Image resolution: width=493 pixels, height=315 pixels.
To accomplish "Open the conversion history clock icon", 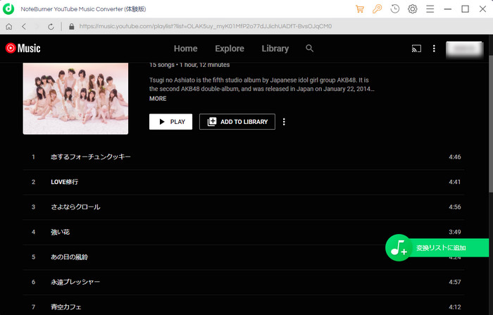I will pyautogui.click(x=395, y=9).
